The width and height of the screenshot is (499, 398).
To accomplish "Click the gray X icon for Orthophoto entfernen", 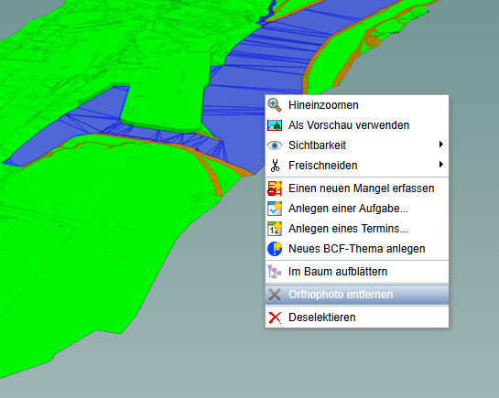I will tap(275, 295).
